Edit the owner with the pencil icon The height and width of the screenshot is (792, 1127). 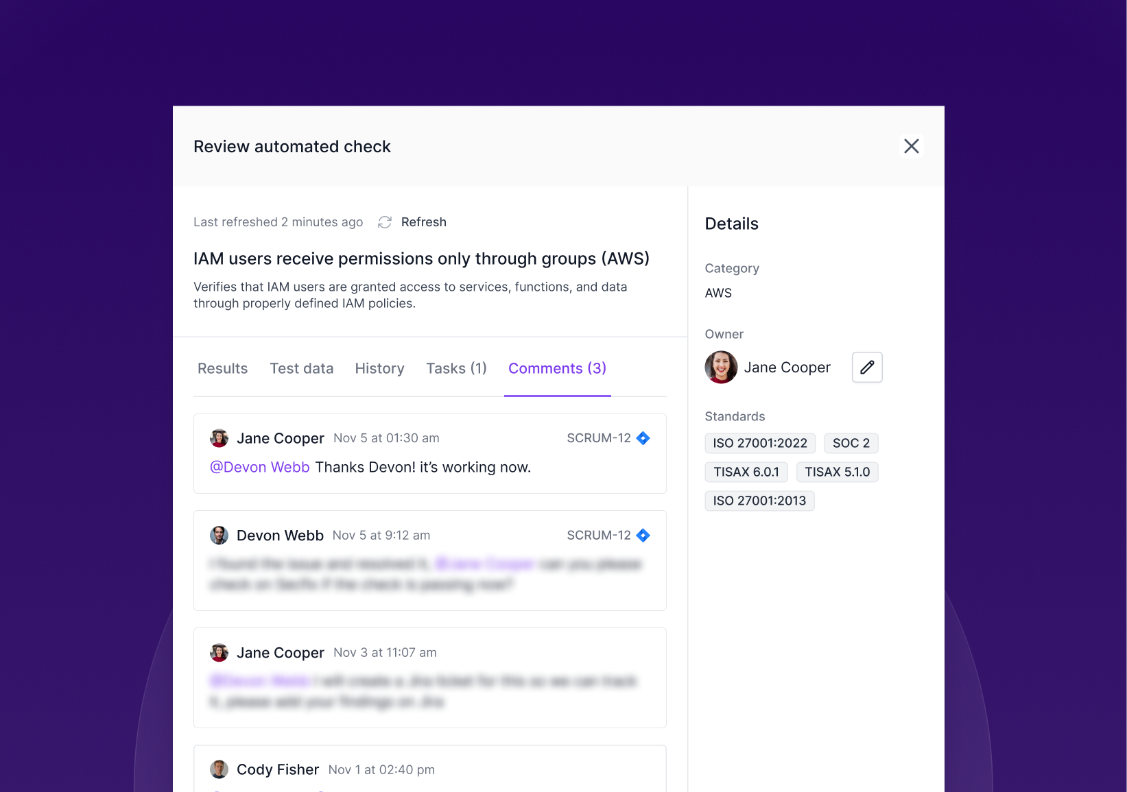pos(867,367)
